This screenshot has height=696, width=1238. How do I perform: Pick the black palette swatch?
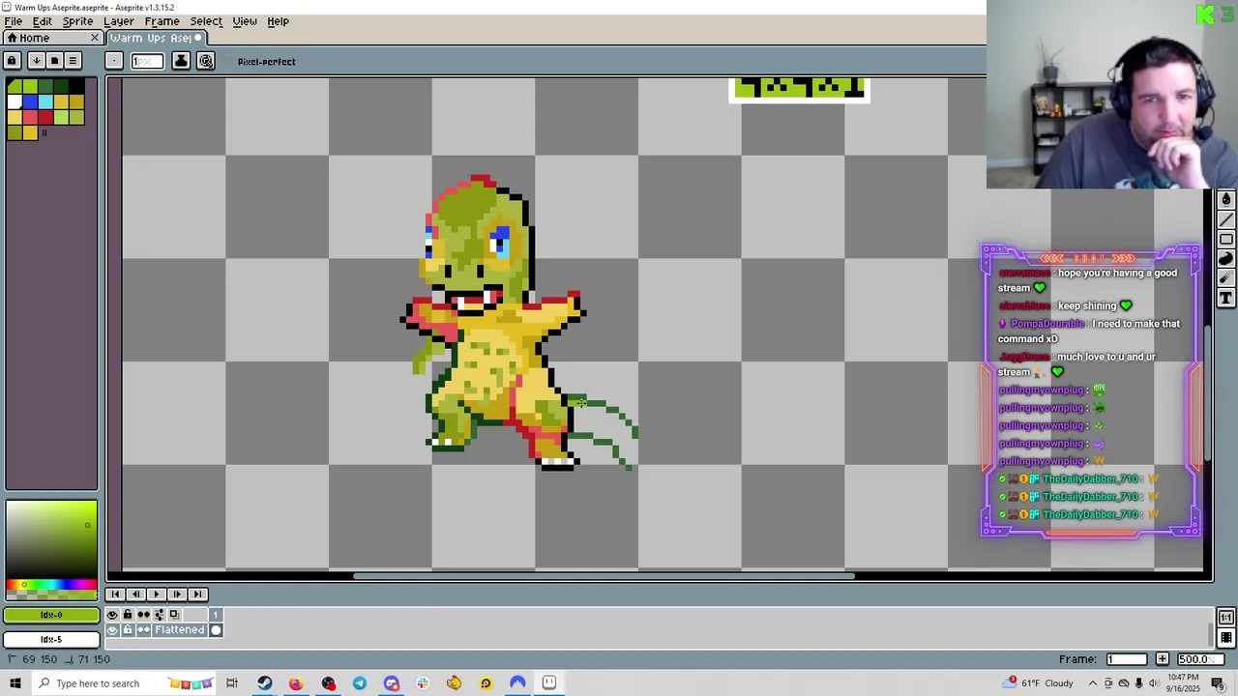tap(76, 87)
